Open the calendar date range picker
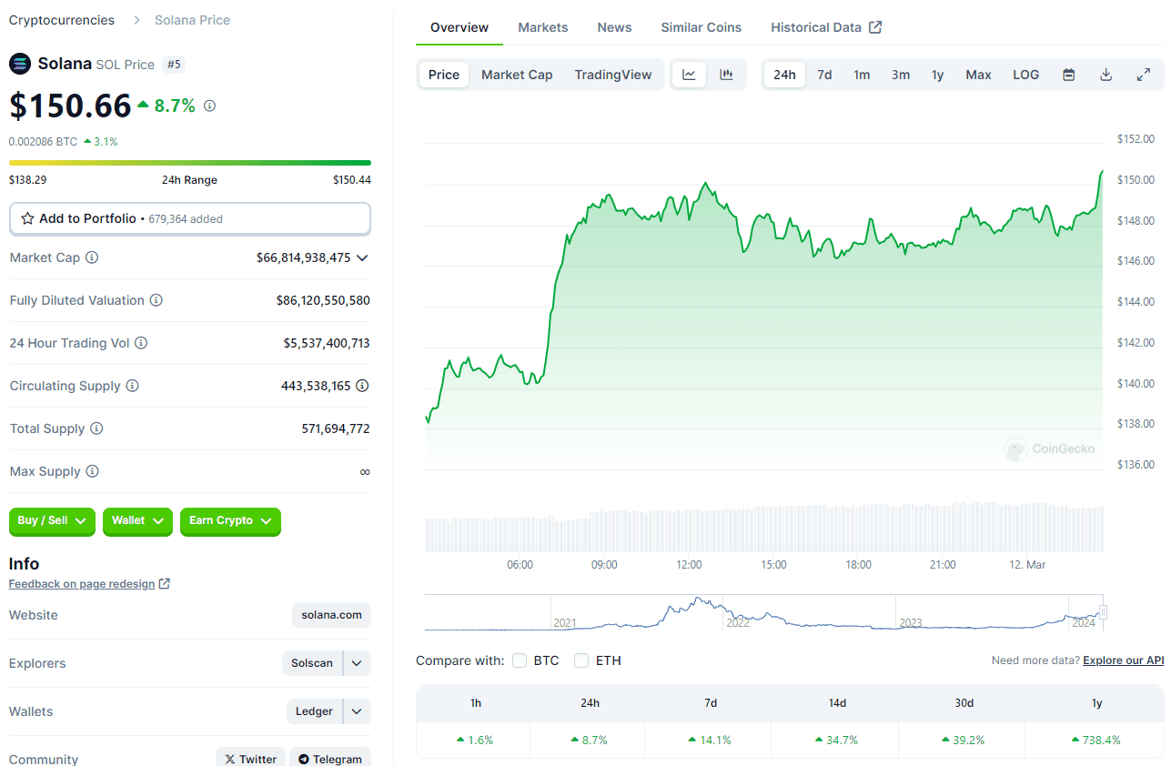The width and height of the screenshot is (1171, 766). pyautogui.click(x=1069, y=75)
